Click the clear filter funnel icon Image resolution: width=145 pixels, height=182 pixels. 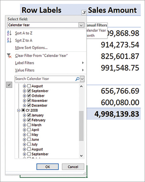tap(9, 56)
